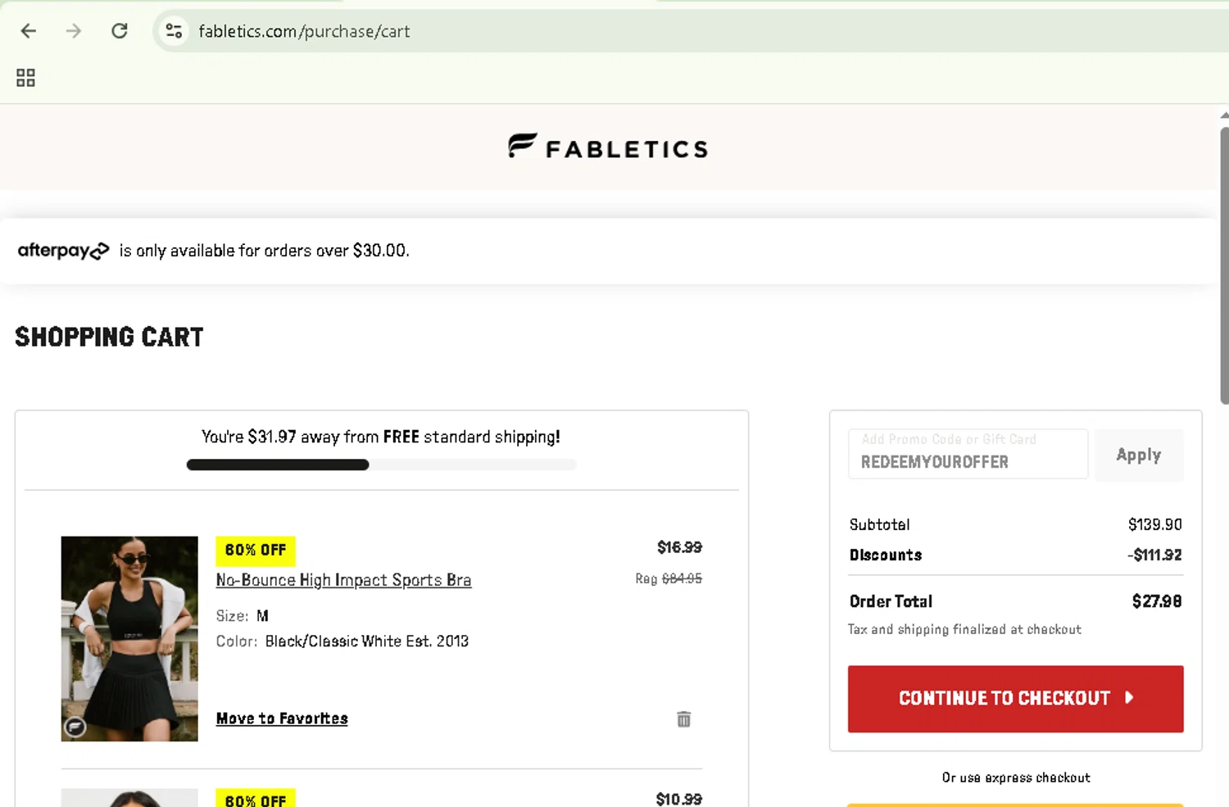Click the Afterpay logo

click(63, 251)
